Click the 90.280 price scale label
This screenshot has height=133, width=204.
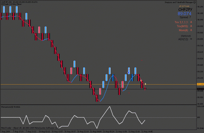pos(200,7)
